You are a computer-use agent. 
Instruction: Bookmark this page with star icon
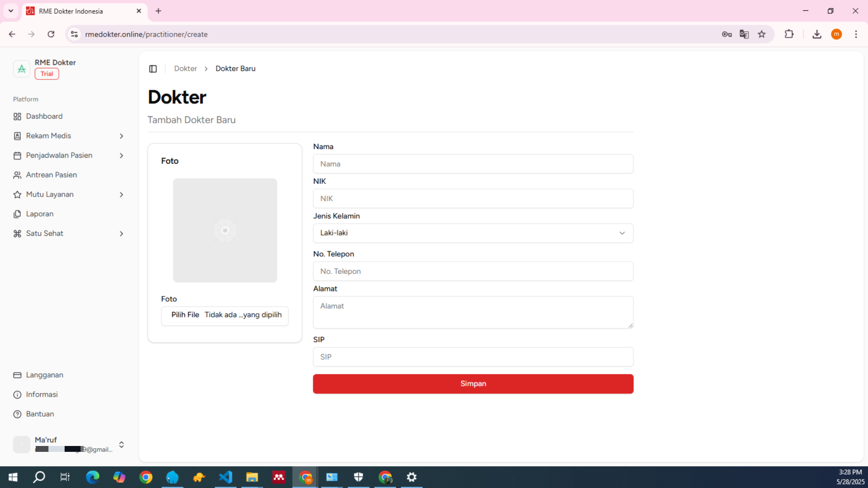click(762, 34)
